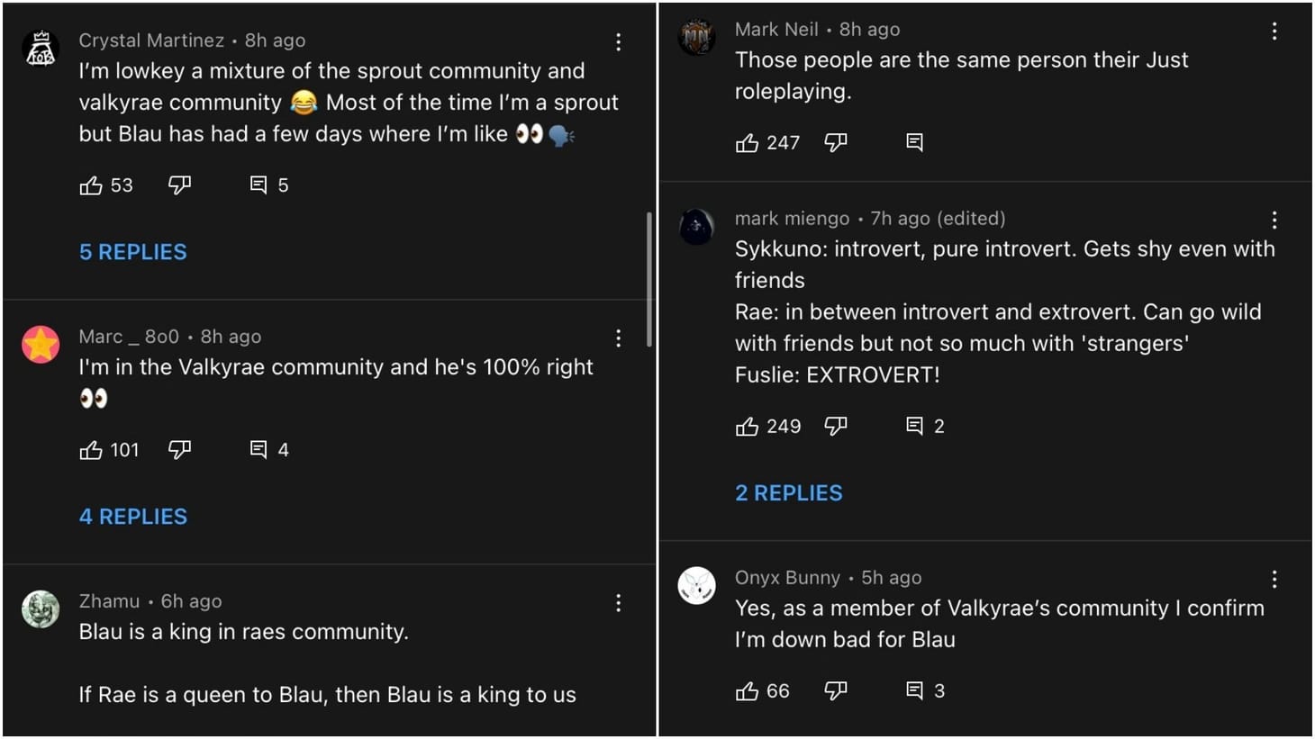This screenshot has width=1315, height=739.
Task: Dislike Crystal Martinez's comment
Action: [x=179, y=185]
